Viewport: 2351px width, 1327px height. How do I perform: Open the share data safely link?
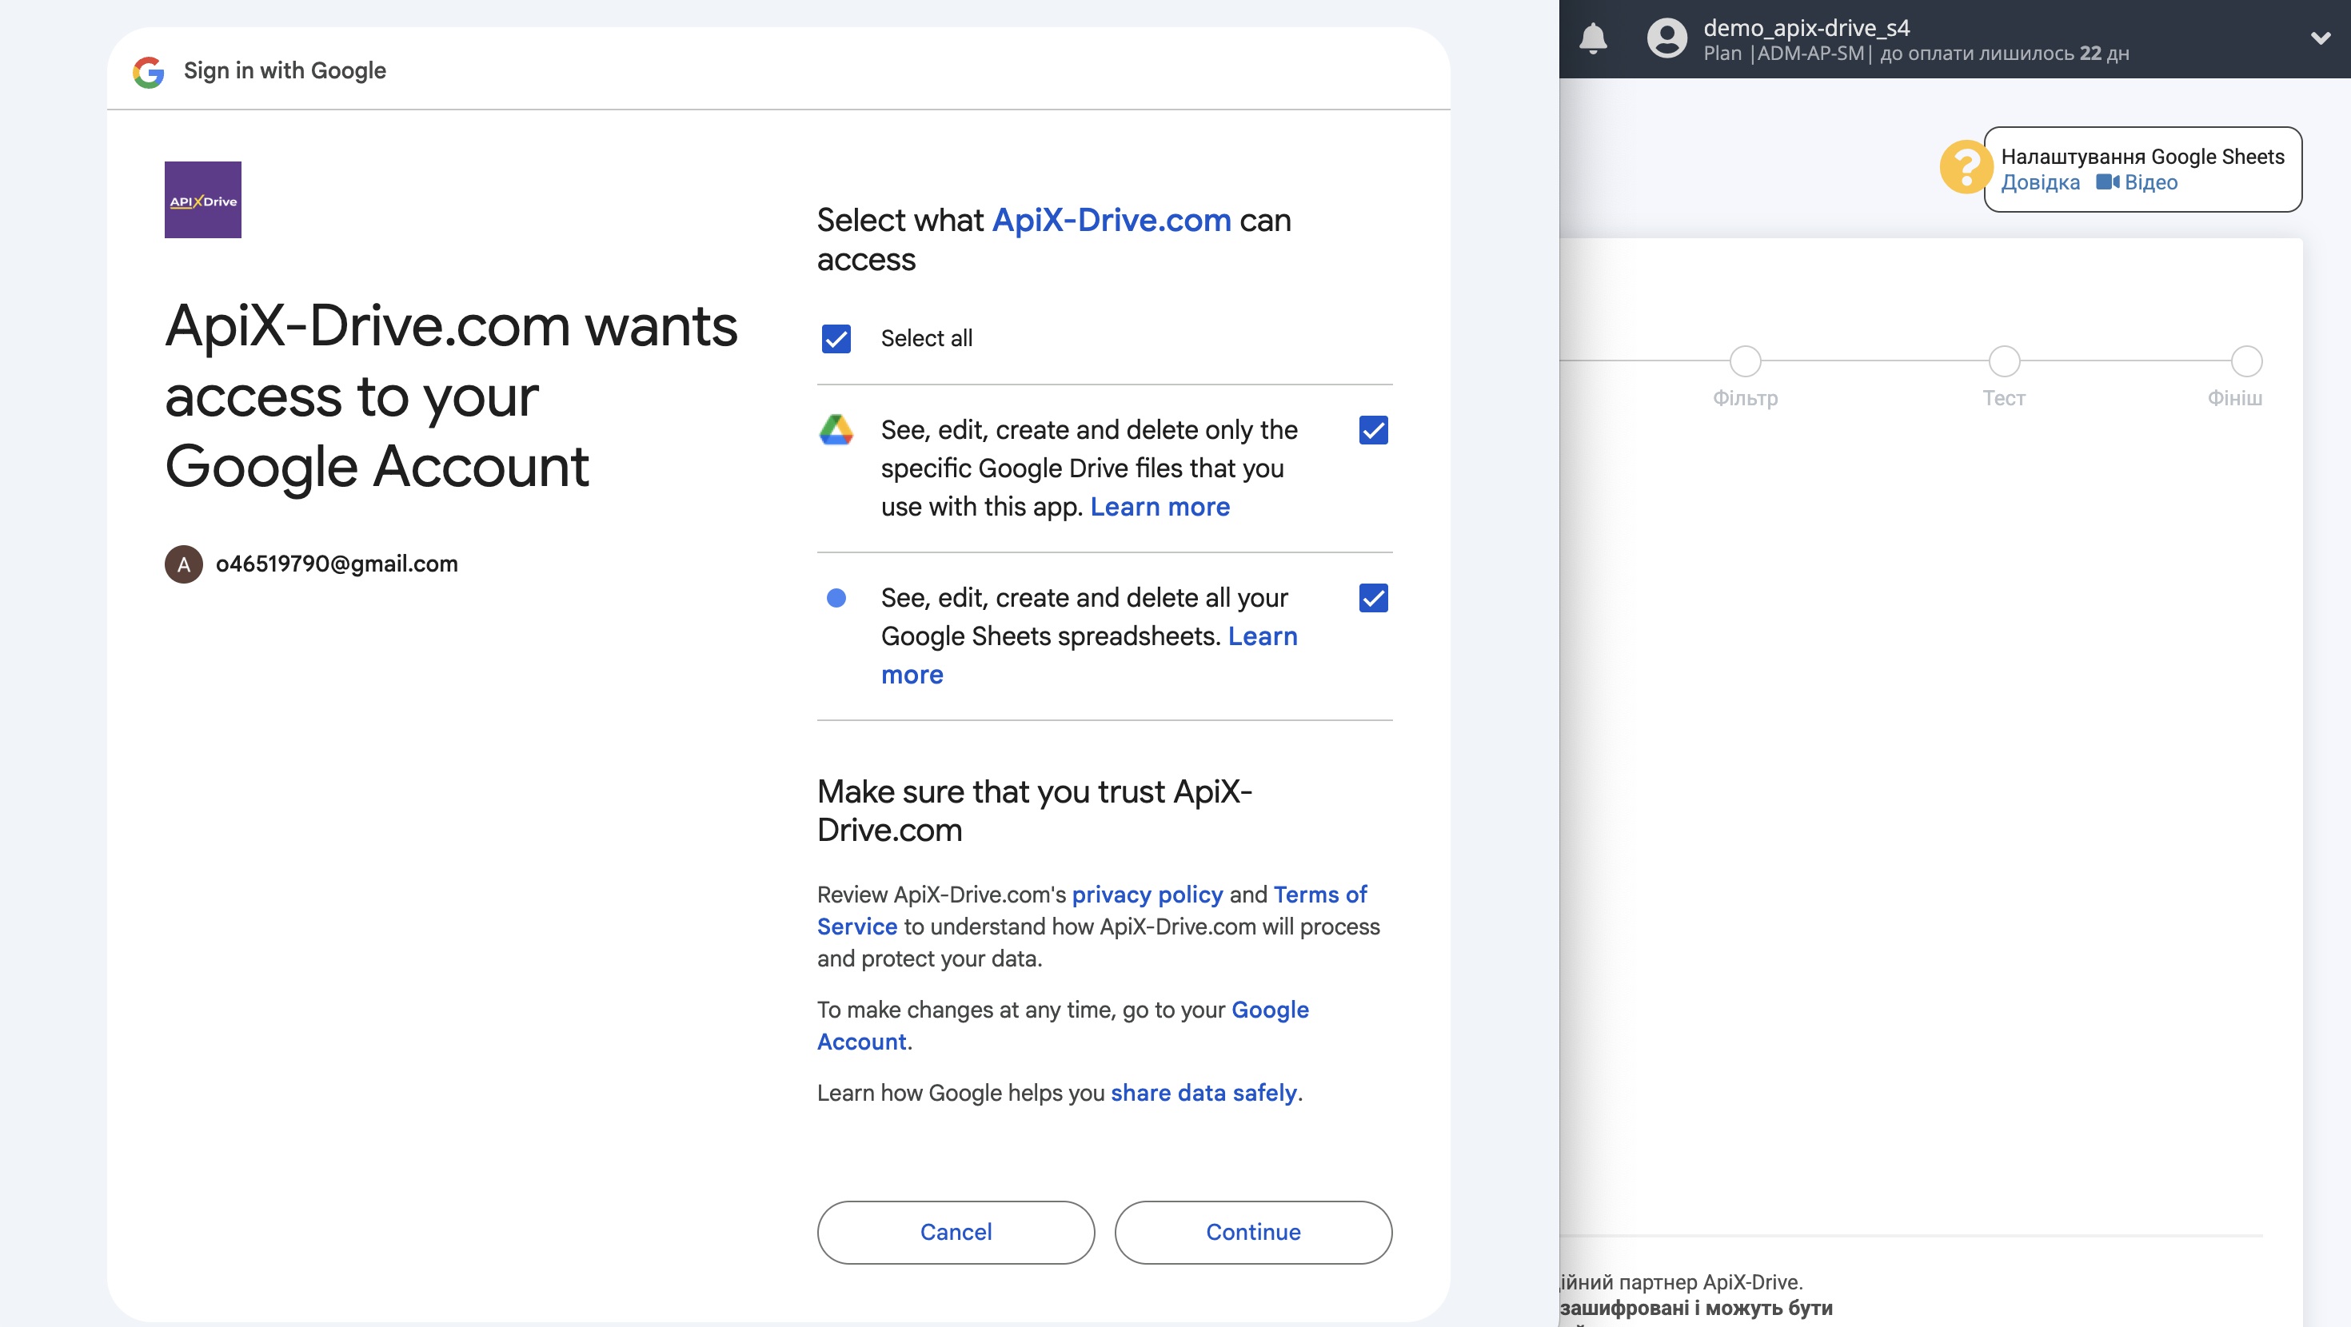[x=1203, y=1093]
